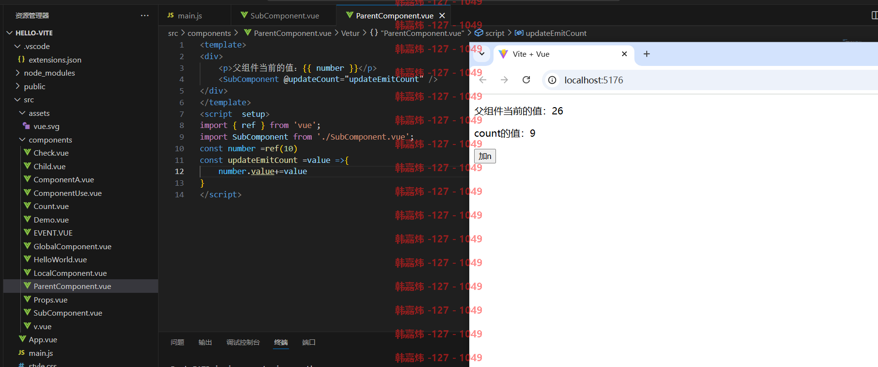The height and width of the screenshot is (367, 878).
Task: Click the components breadcrumb segment
Action: tap(209, 33)
